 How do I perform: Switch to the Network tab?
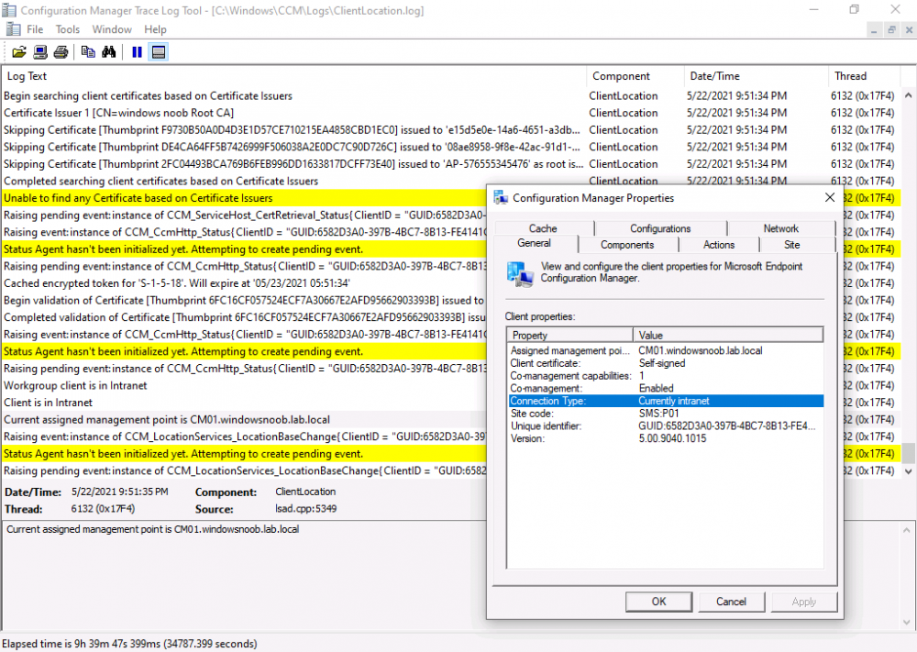click(x=780, y=228)
